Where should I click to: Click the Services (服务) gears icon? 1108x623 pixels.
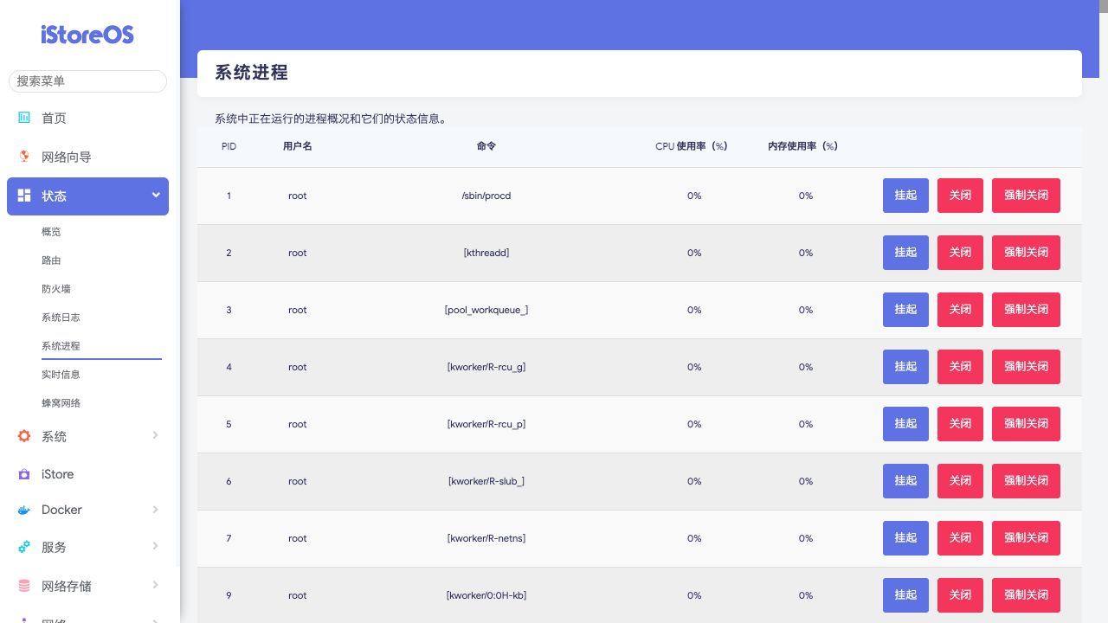(24, 547)
